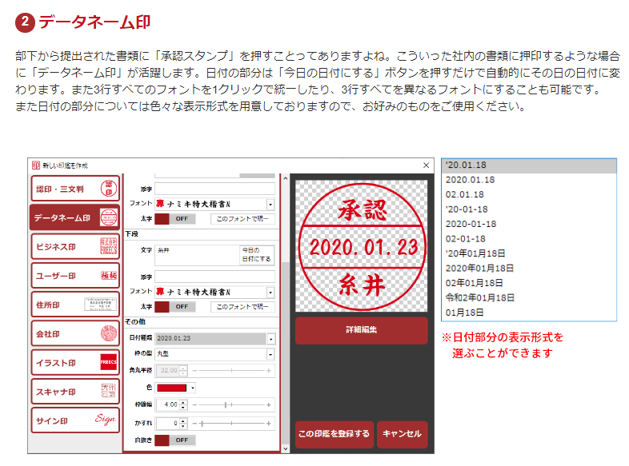Open the ユーザー印 stamp category
Viewport: 629px width, 466px height.
74,276
